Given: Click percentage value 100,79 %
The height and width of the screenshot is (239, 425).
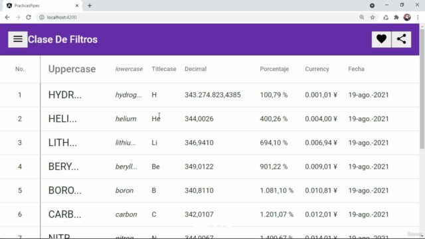Looking at the screenshot, I should point(274,95).
